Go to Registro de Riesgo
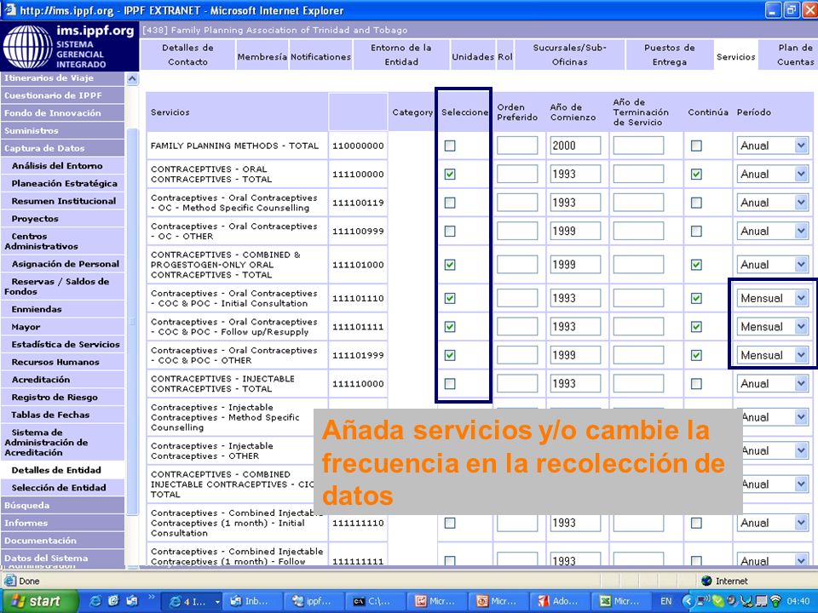This screenshot has height=613, width=818. [62, 398]
